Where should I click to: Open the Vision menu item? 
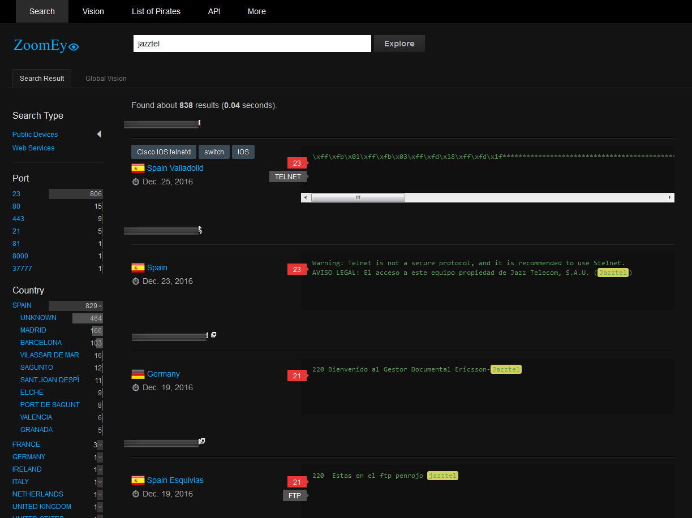pos(93,11)
